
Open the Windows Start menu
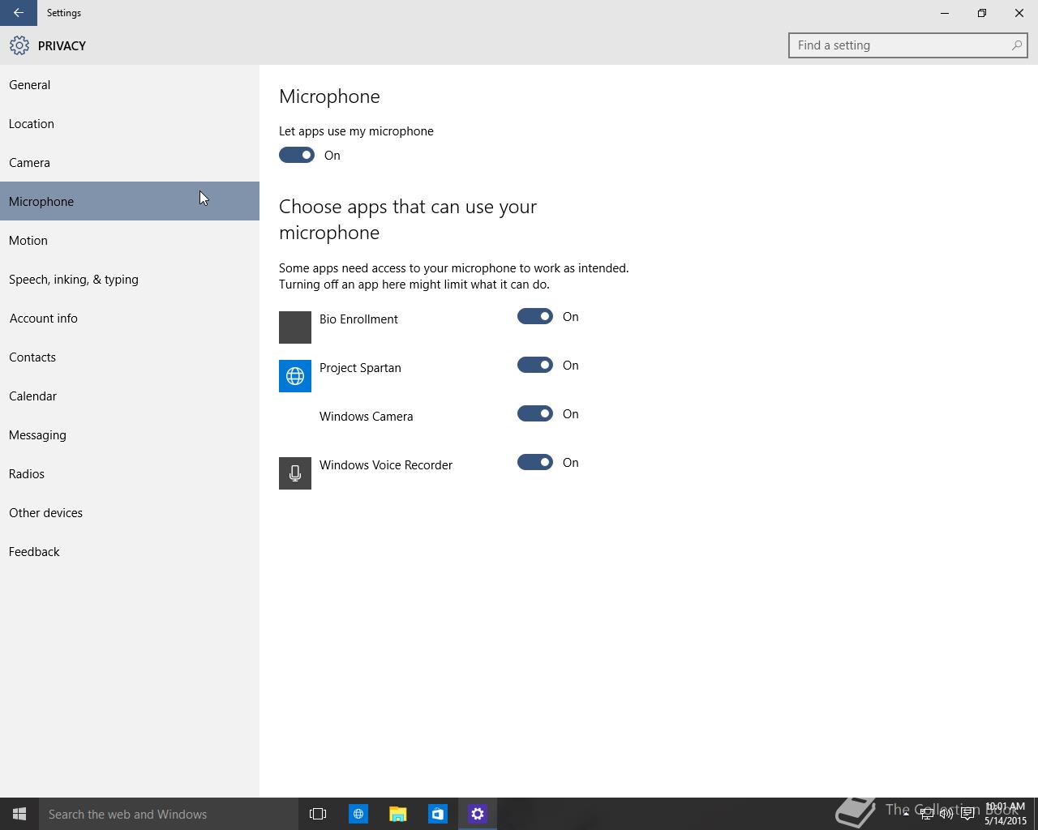[x=19, y=814]
